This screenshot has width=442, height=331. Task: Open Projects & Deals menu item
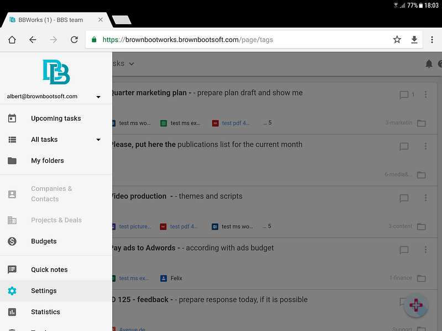point(56,220)
